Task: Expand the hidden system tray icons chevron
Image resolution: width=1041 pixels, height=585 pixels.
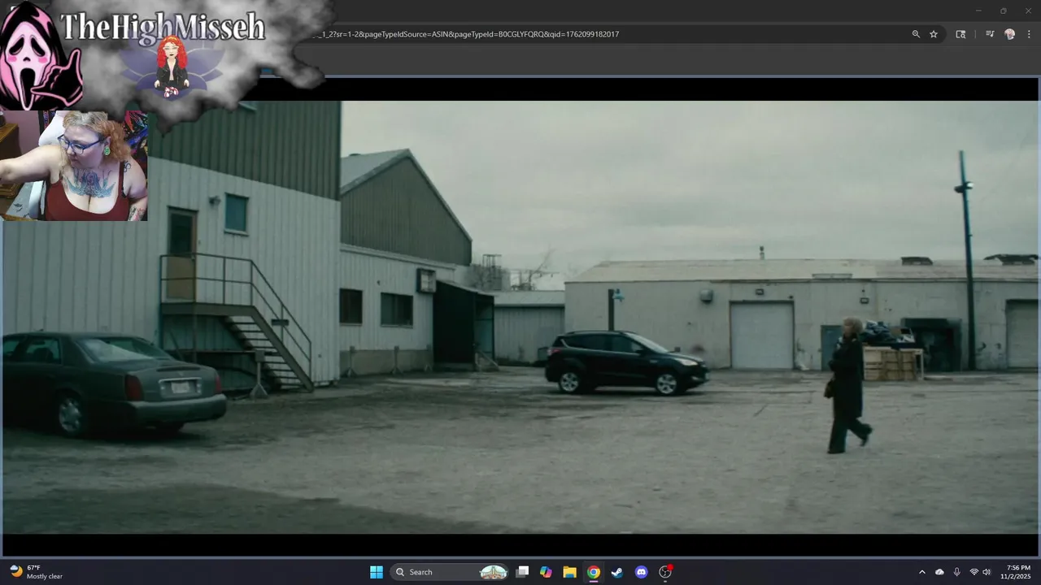Action: point(921,572)
